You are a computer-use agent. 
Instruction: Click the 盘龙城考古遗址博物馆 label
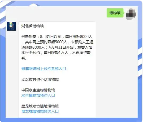(x=40, y=106)
